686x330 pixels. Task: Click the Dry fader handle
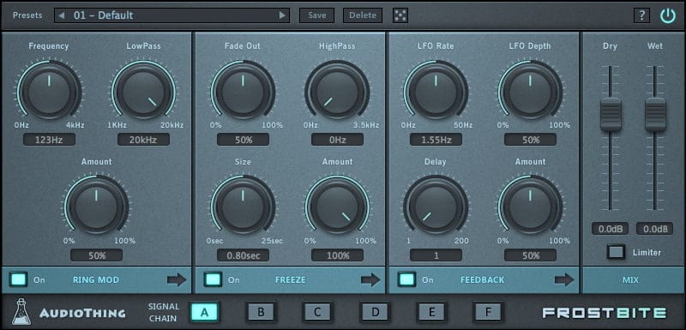pos(611,115)
